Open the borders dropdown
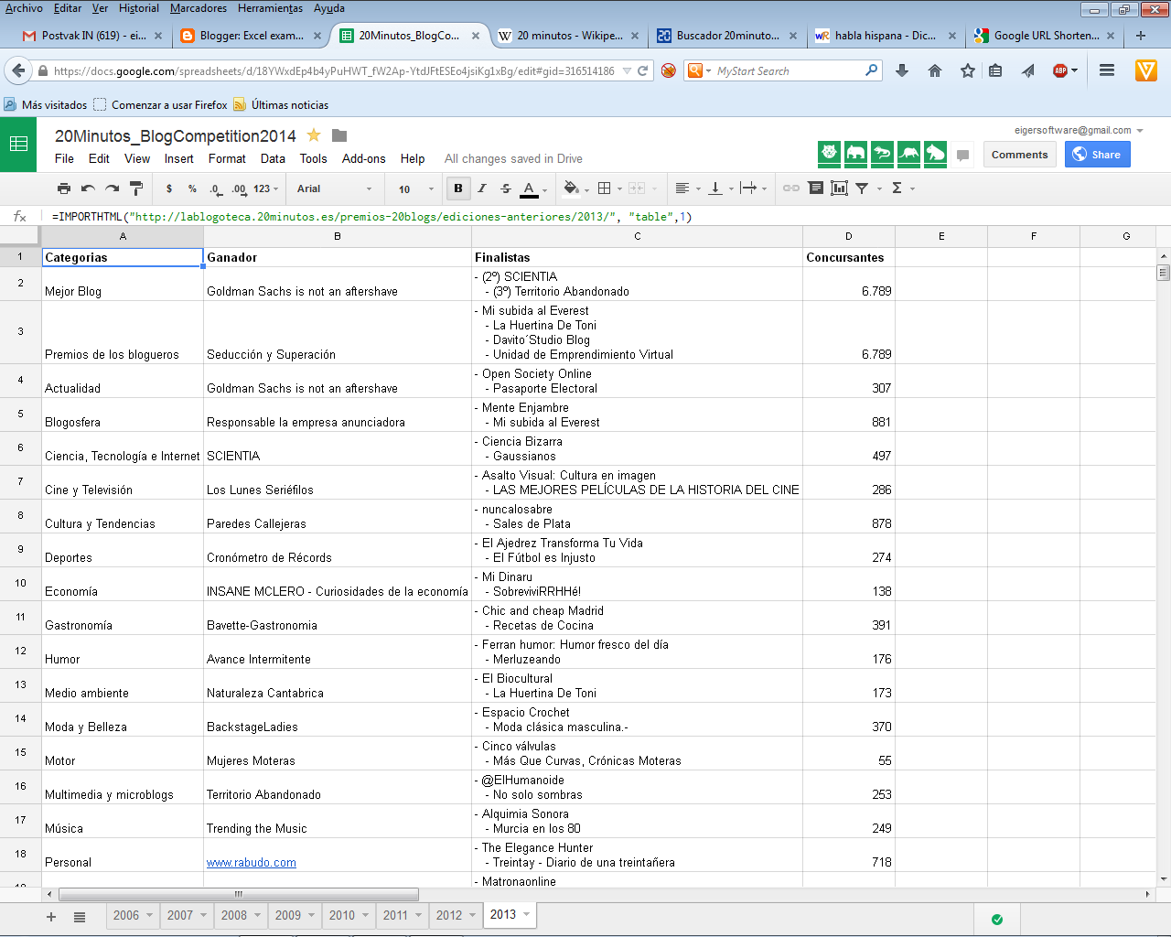The height and width of the screenshot is (937, 1171). coord(609,188)
